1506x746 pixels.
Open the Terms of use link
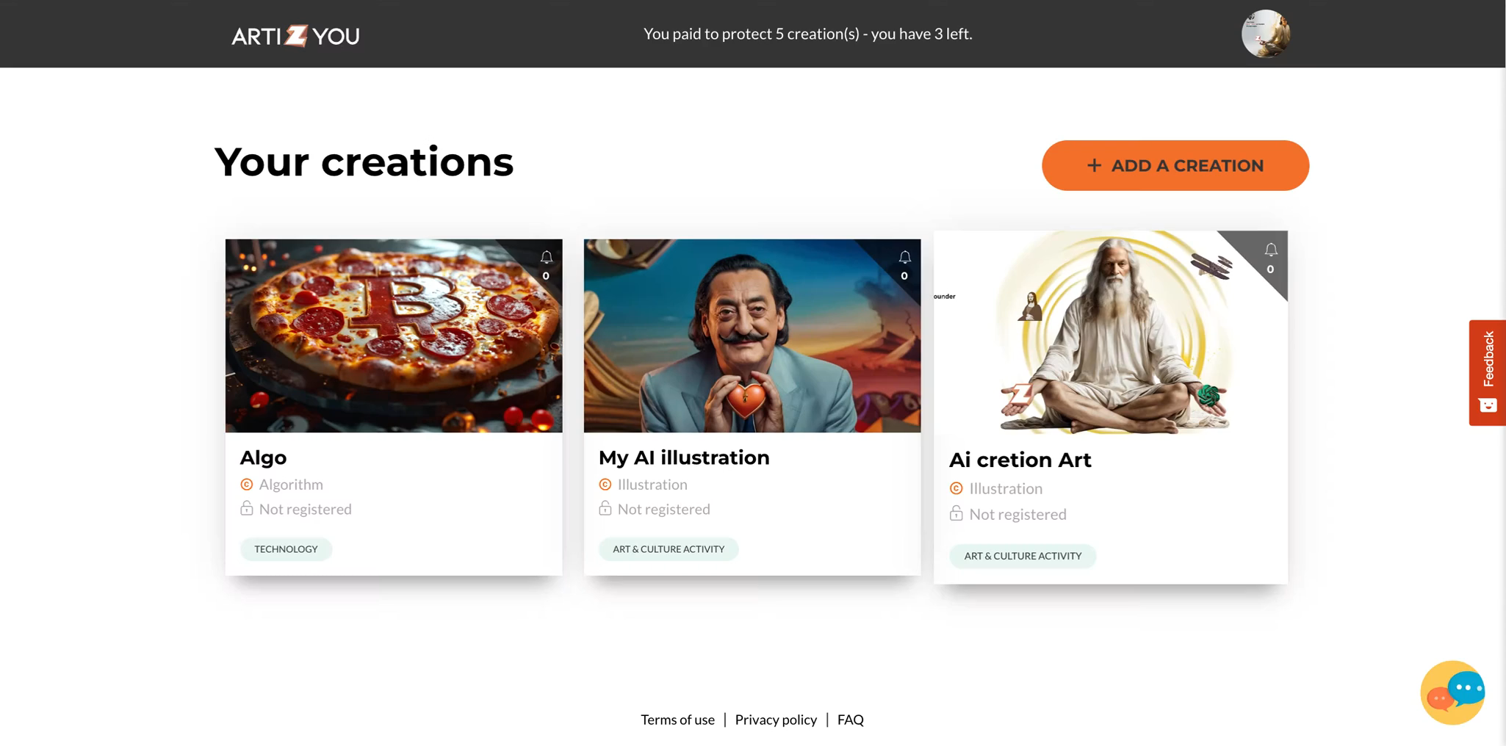(x=677, y=720)
